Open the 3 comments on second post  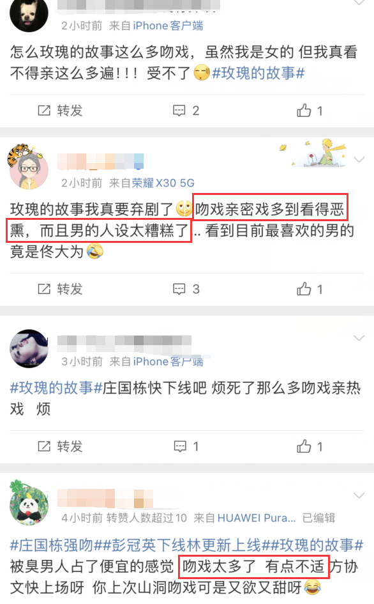(186, 289)
